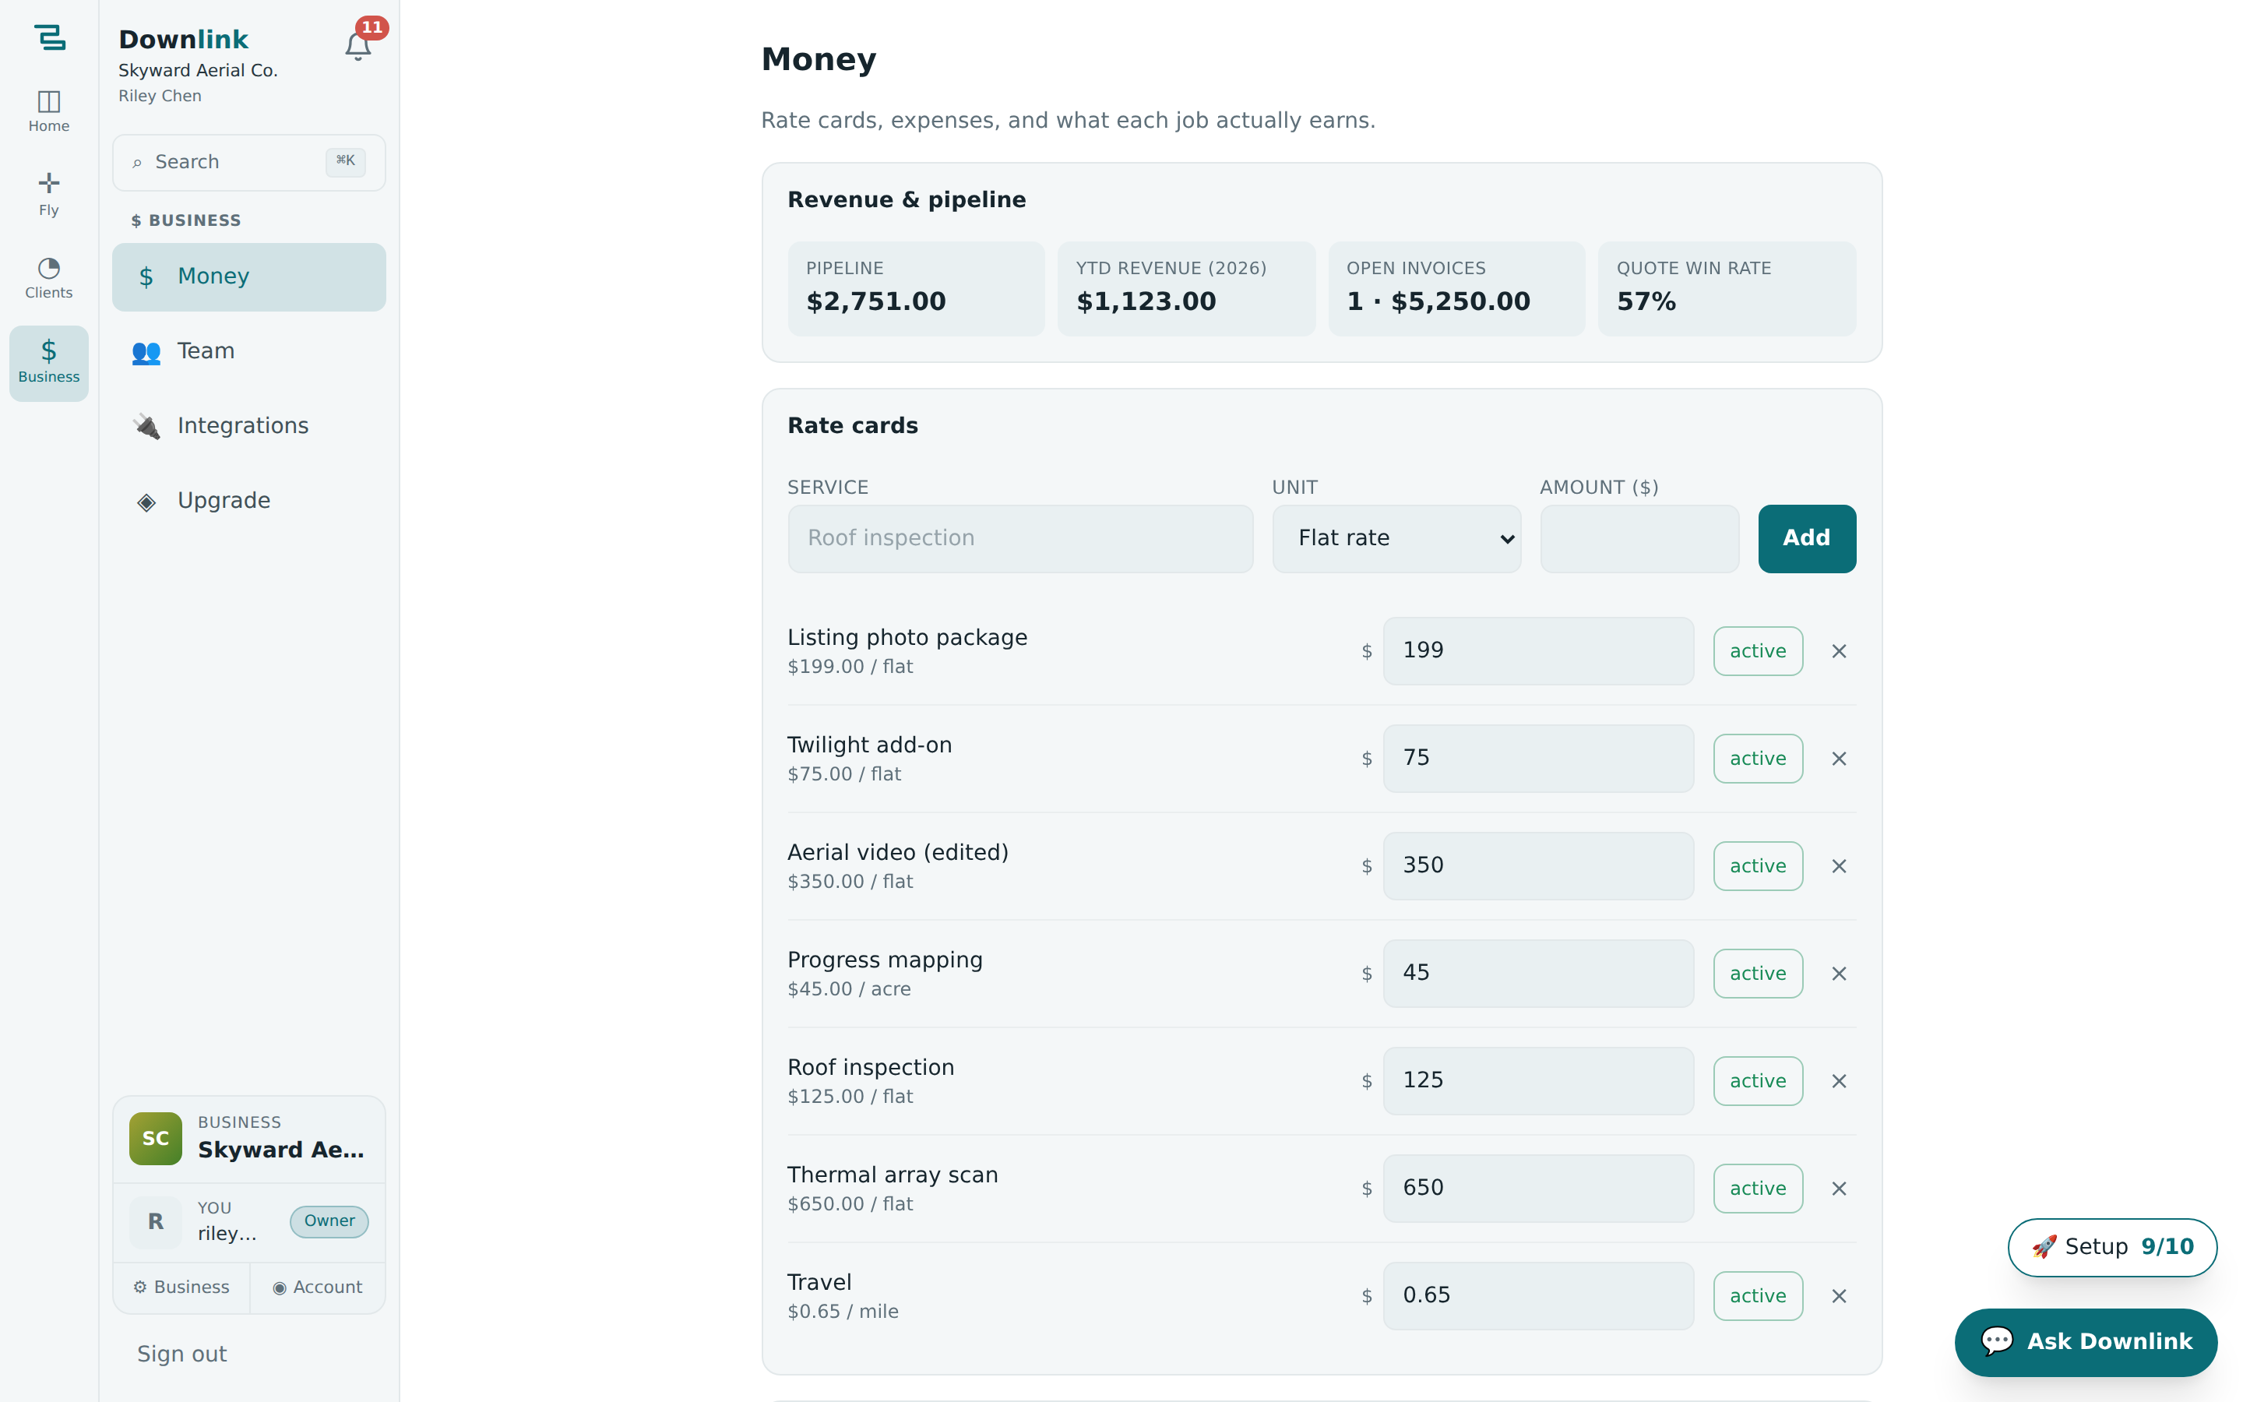Open the Fly section

pyautogui.click(x=49, y=195)
